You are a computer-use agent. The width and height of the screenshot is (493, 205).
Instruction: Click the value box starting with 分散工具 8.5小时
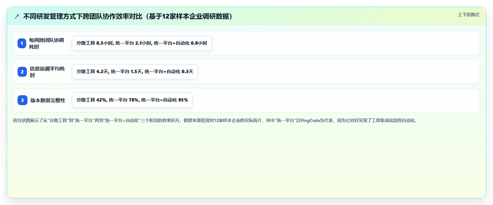pos(142,43)
